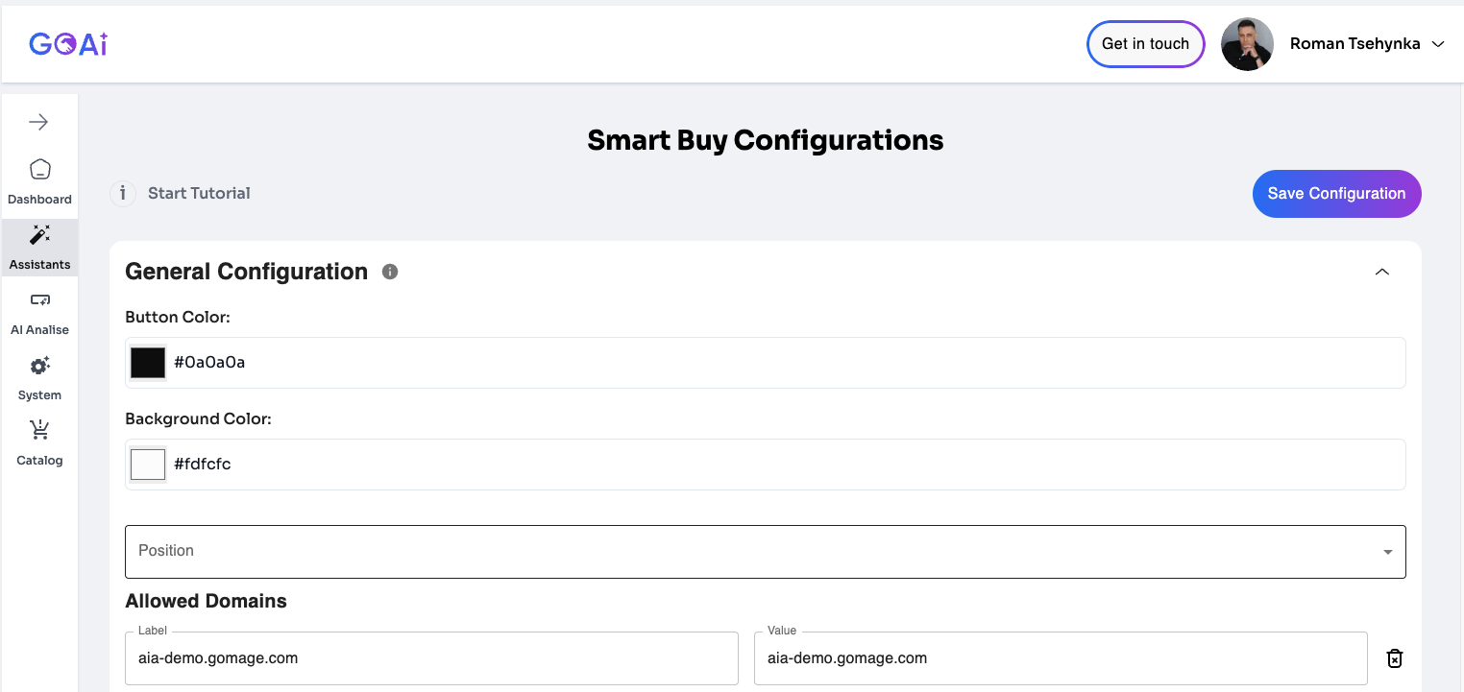
Task: Click the Start Tutorial link
Action: click(x=199, y=194)
